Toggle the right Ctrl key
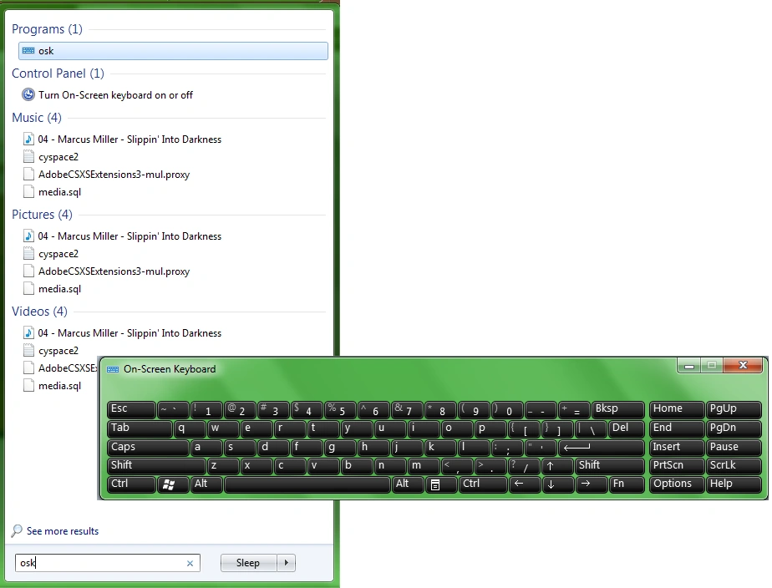 pyautogui.click(x=483, y=484)
